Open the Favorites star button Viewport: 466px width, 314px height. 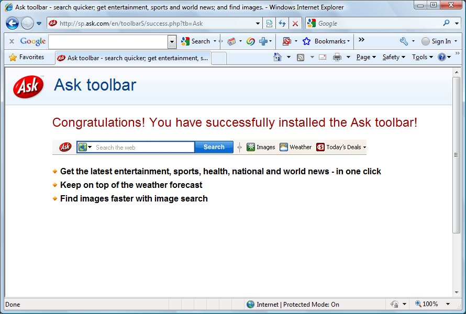(x=27, y=57)
